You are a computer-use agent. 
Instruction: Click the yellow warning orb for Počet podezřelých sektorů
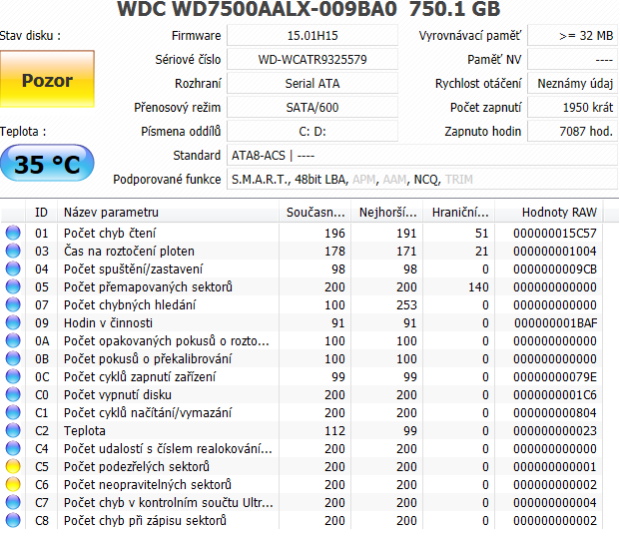[x=13, y=466]
